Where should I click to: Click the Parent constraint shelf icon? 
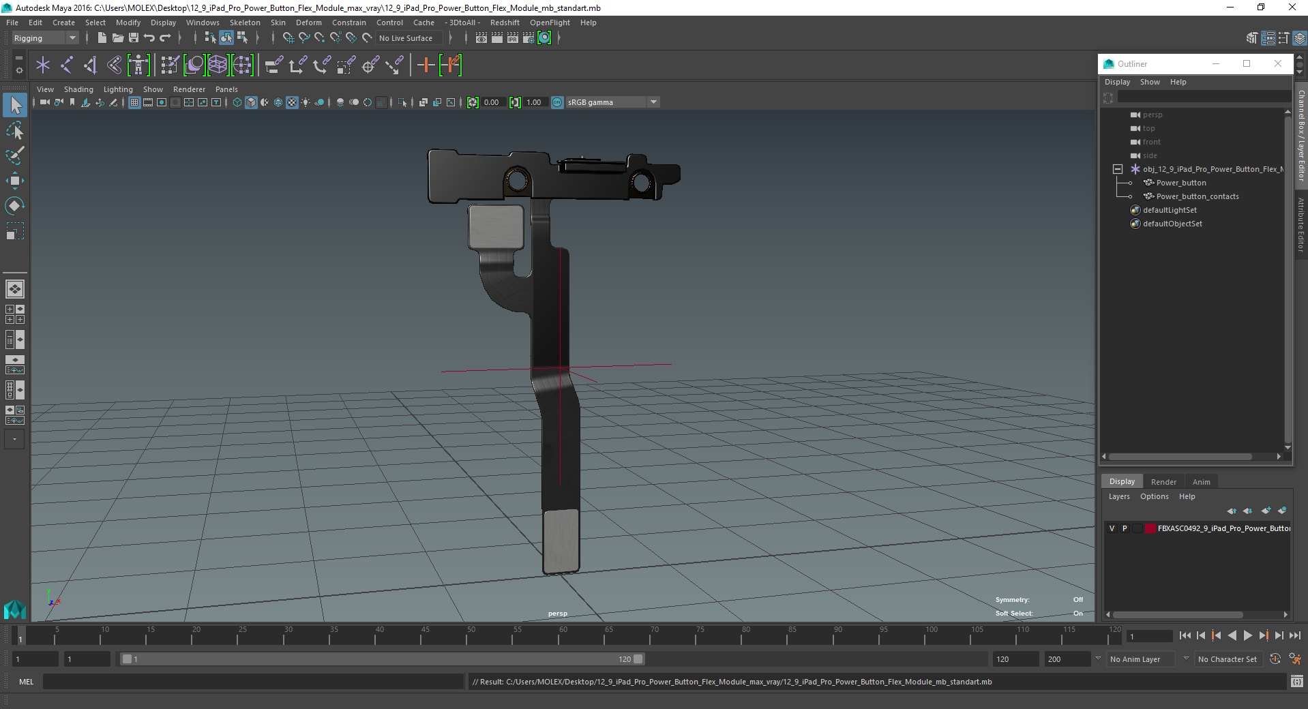click(273, 65)
